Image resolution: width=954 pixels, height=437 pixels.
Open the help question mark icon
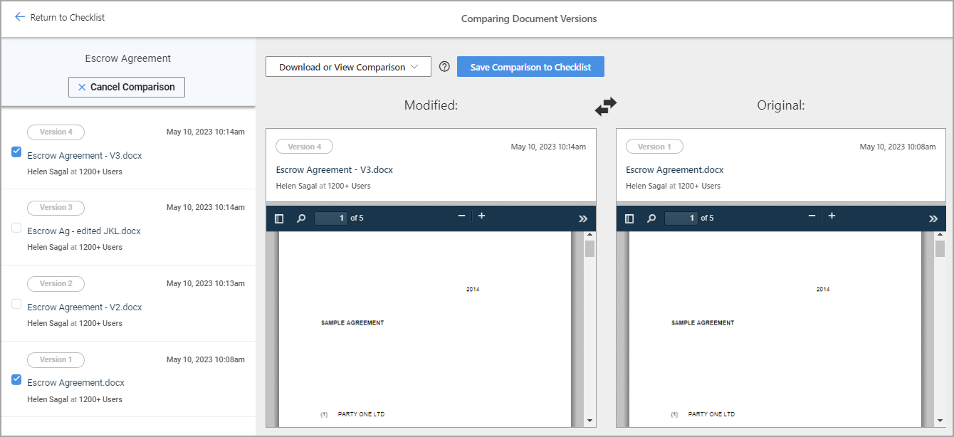444,65
